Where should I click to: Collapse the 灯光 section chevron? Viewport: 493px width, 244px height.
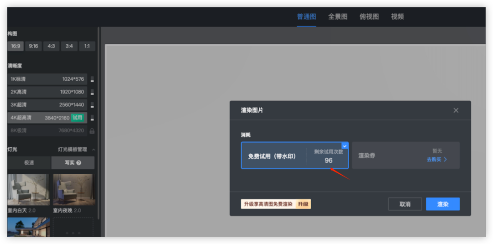(x=94, y=150)
